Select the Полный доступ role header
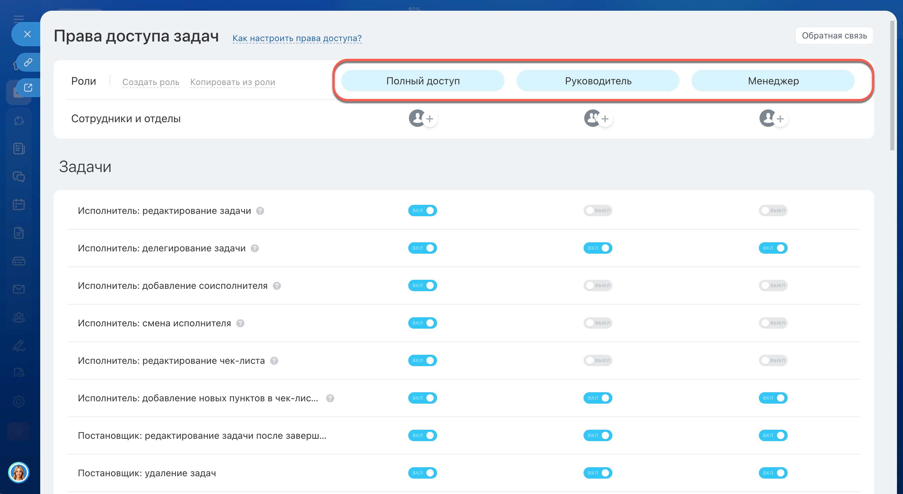Image resolution: width=903 pixels, height=494 pixels. 422,81
